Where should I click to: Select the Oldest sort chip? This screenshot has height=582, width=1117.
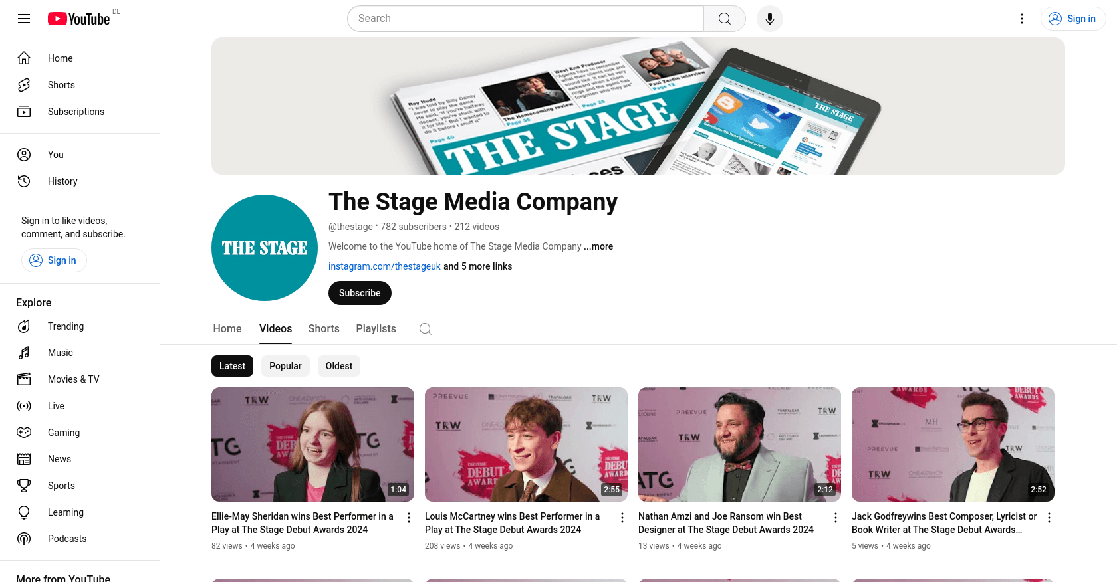[339, 366]
